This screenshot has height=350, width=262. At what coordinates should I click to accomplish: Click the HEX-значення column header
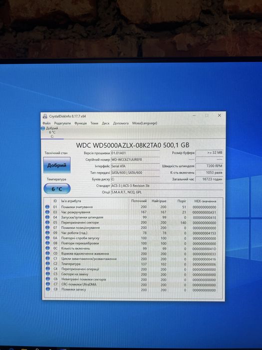(x=205, y=201)
